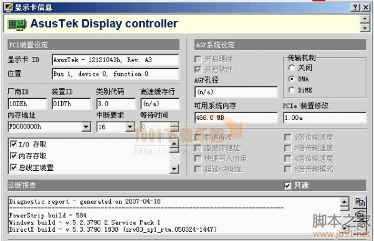Click the 可用系统内存 field 468.0 MB

[x=236, y=117]
